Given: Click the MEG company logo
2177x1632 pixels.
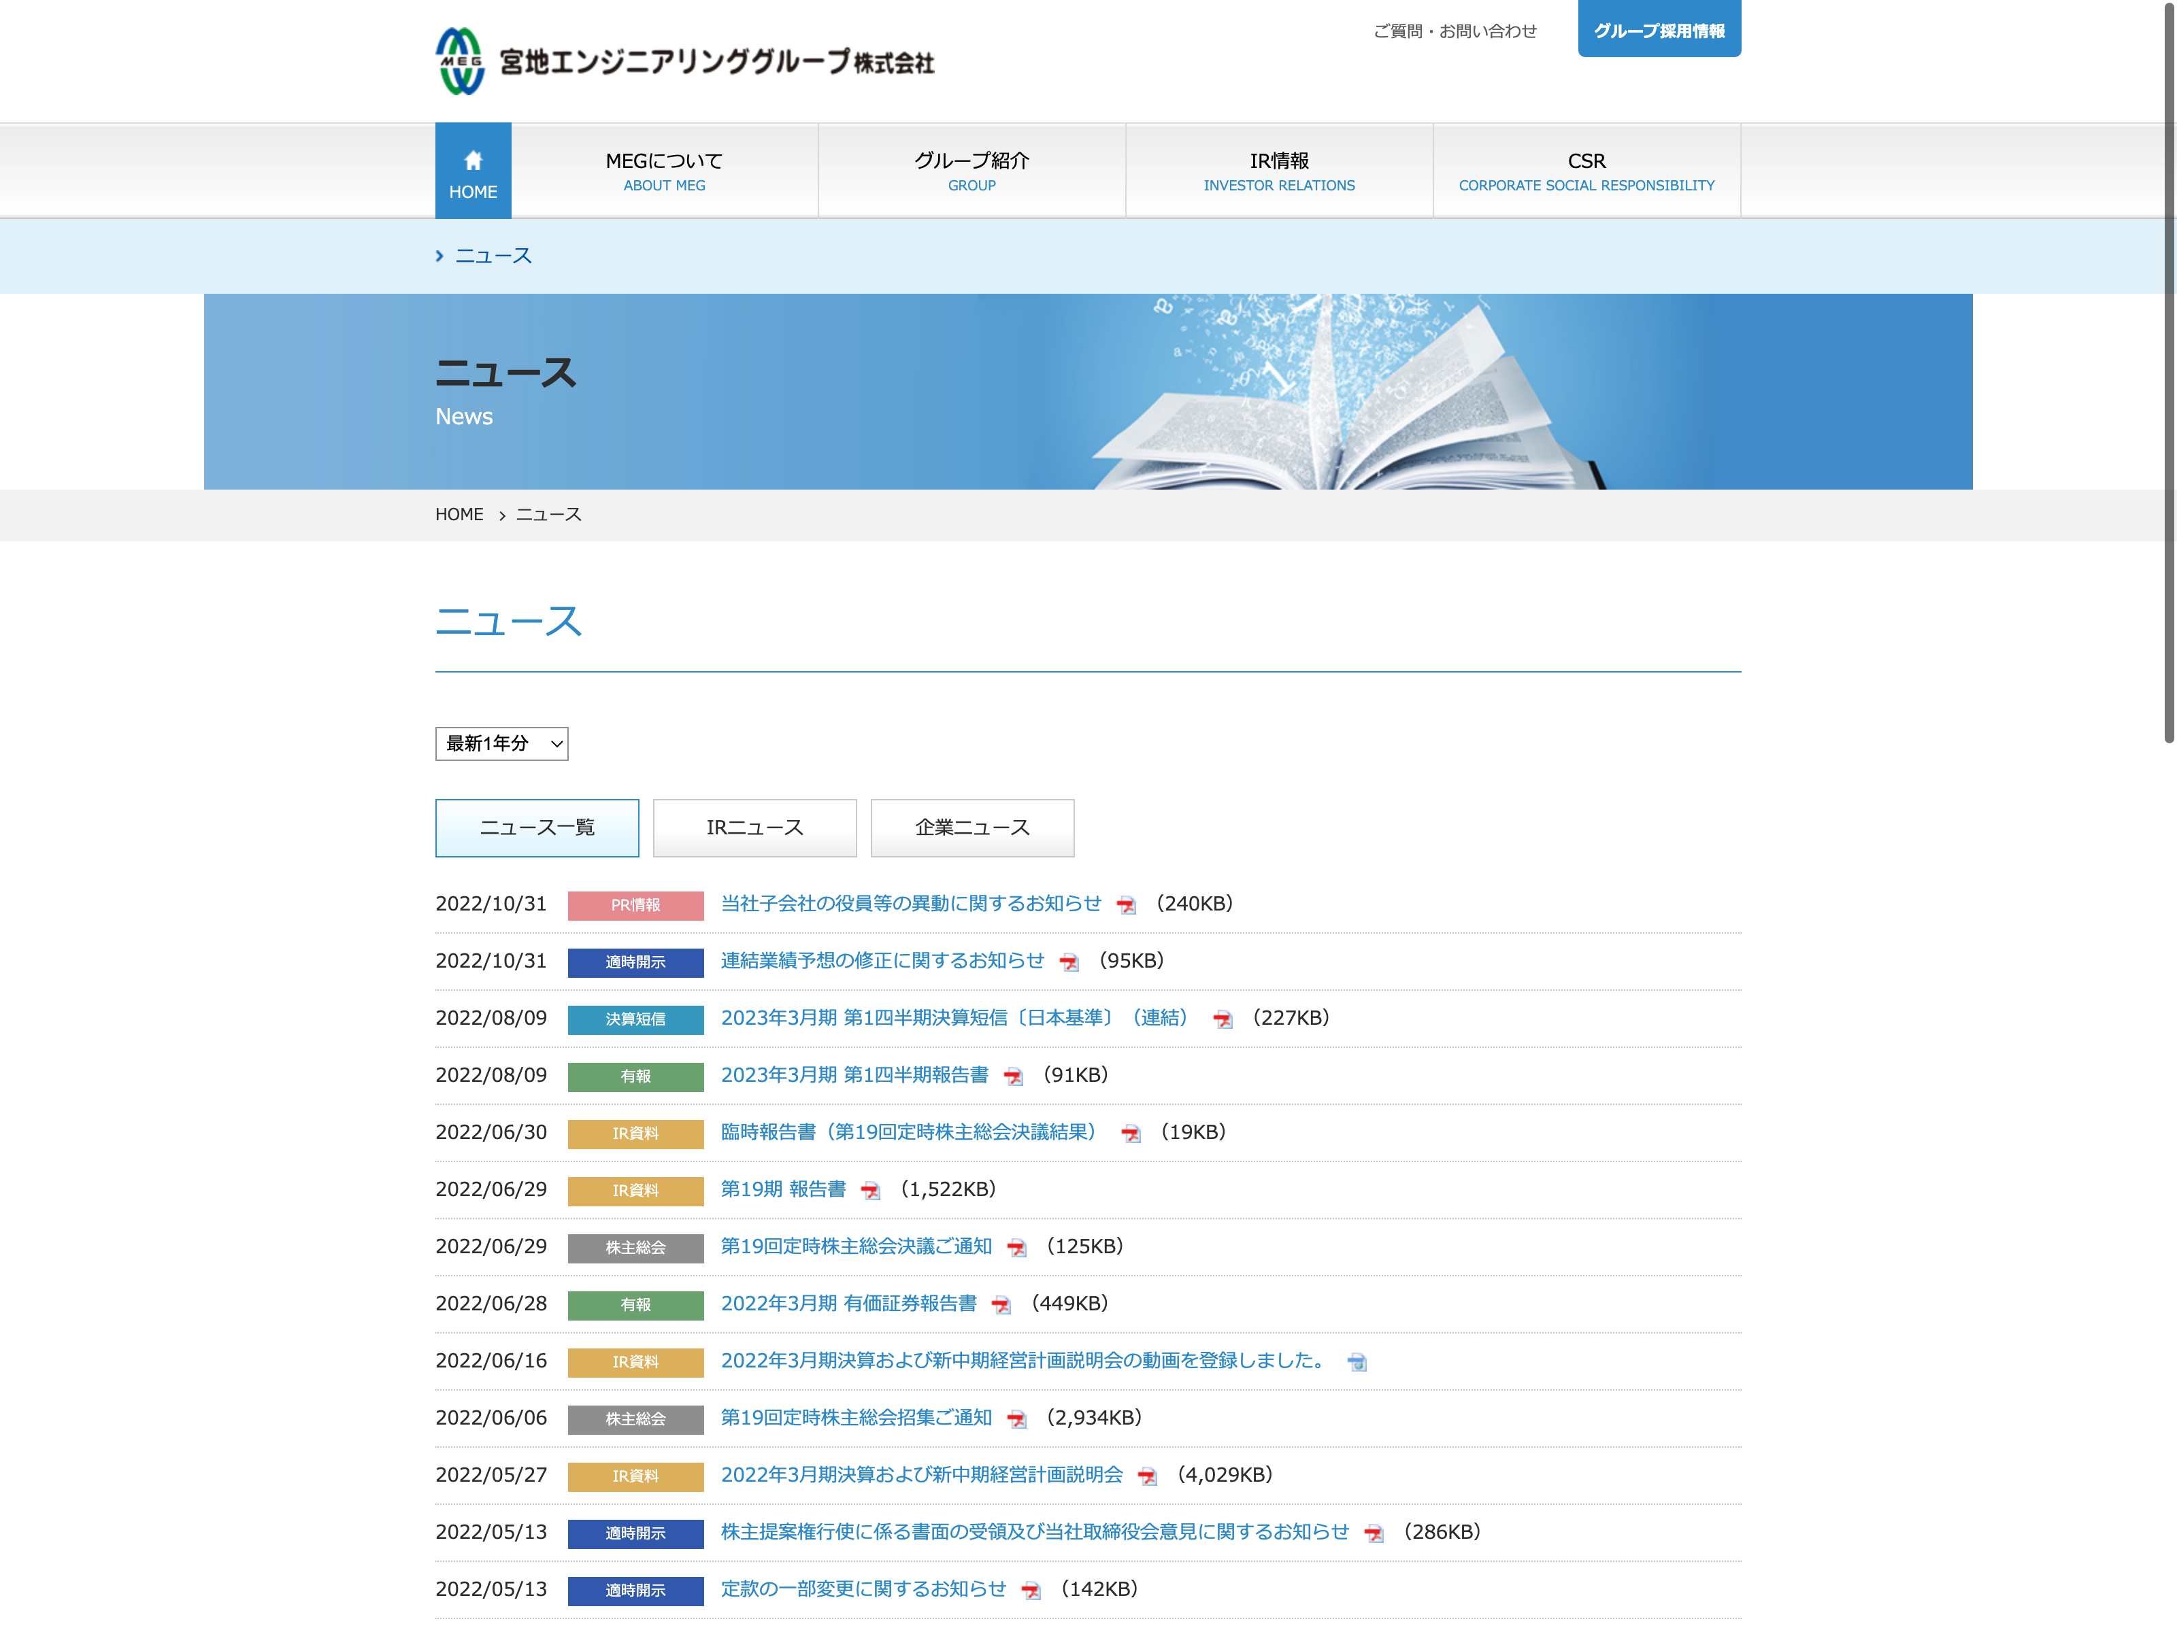Looking at the screenshot, I should click(684, 61).
